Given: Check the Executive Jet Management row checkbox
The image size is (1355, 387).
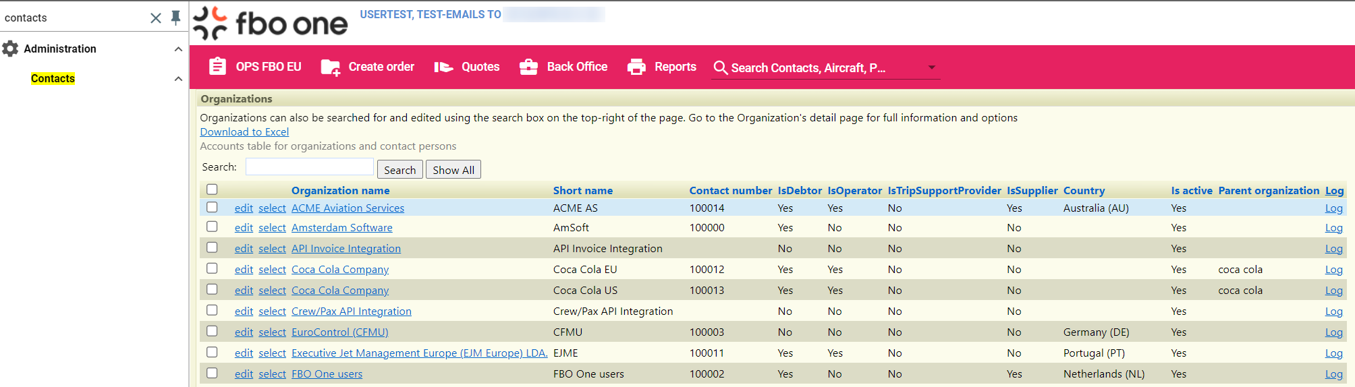Looking at the screenshot, I should pos(212,352).
